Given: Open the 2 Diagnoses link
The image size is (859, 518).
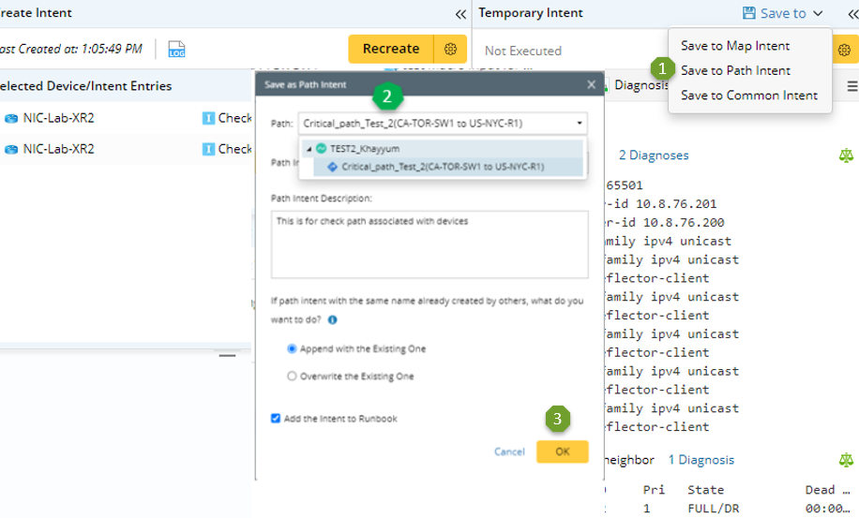Looking at the screenshot, I should (653, 155).
